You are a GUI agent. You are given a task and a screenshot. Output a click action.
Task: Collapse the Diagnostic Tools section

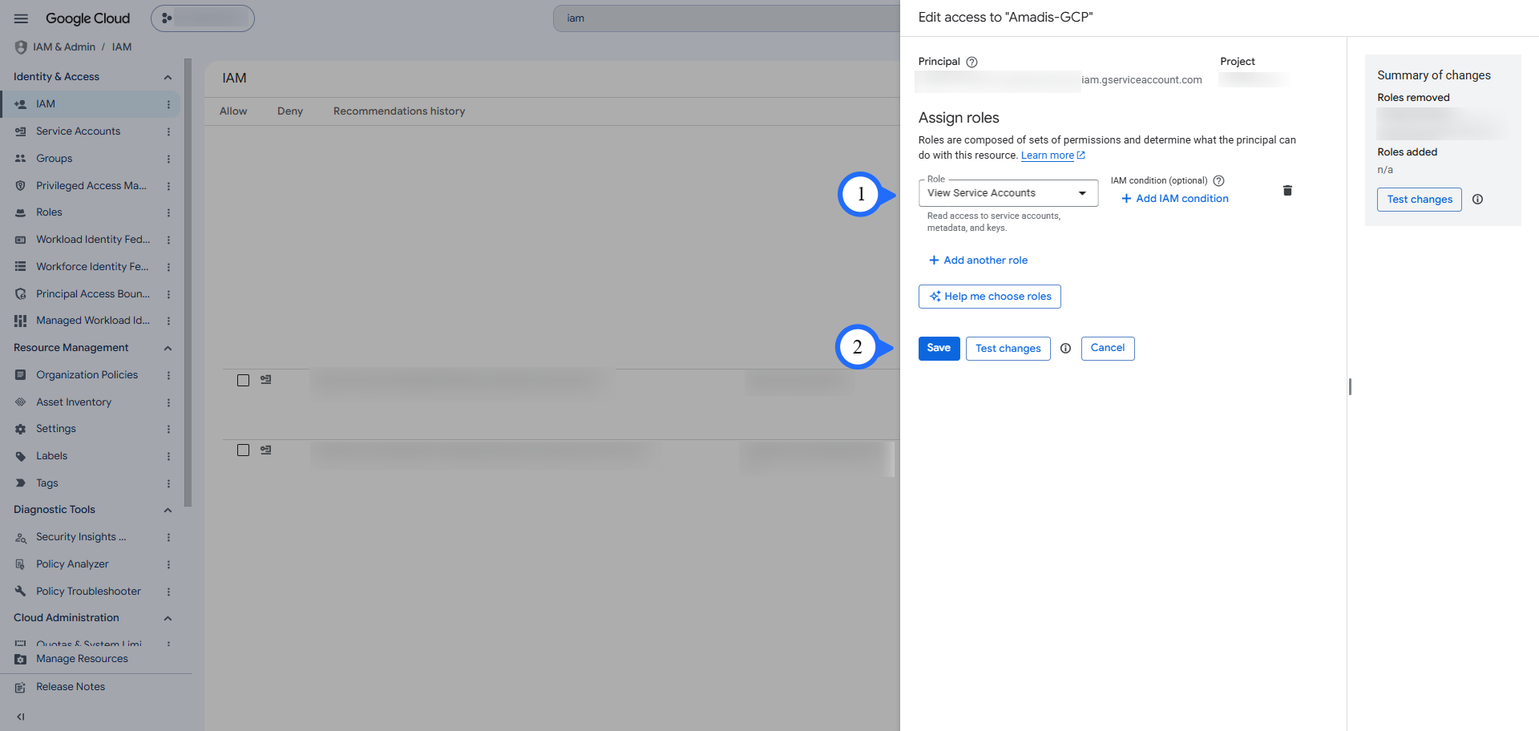[x=168, y=510]
